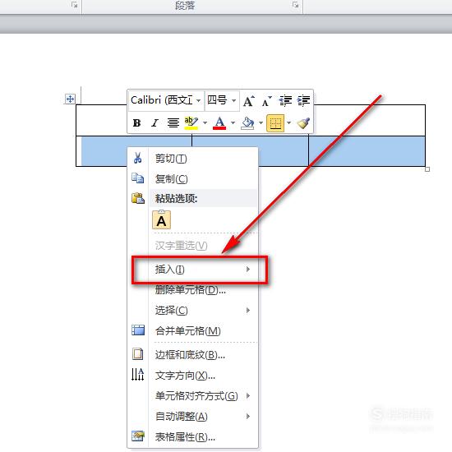Open highlight color dropdown arrow

(x=205, y=122)
